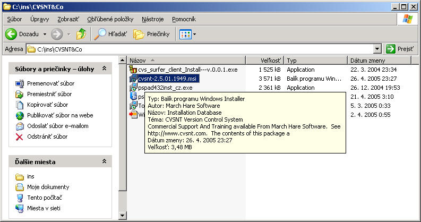Click the Prejsť go button
Image resolution: width=421 pixels, height=222 pixels.
(x=400, y=49)
